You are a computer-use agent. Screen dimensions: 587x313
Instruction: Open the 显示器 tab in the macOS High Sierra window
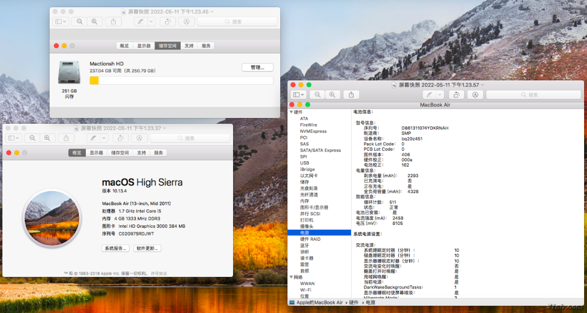point(96,153)
